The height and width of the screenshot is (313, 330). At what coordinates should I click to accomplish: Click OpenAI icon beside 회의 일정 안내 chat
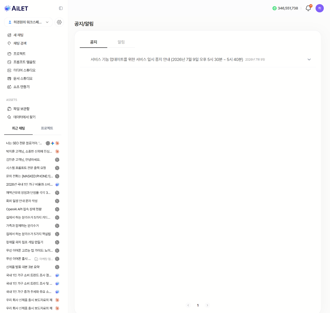coord(57,201)
